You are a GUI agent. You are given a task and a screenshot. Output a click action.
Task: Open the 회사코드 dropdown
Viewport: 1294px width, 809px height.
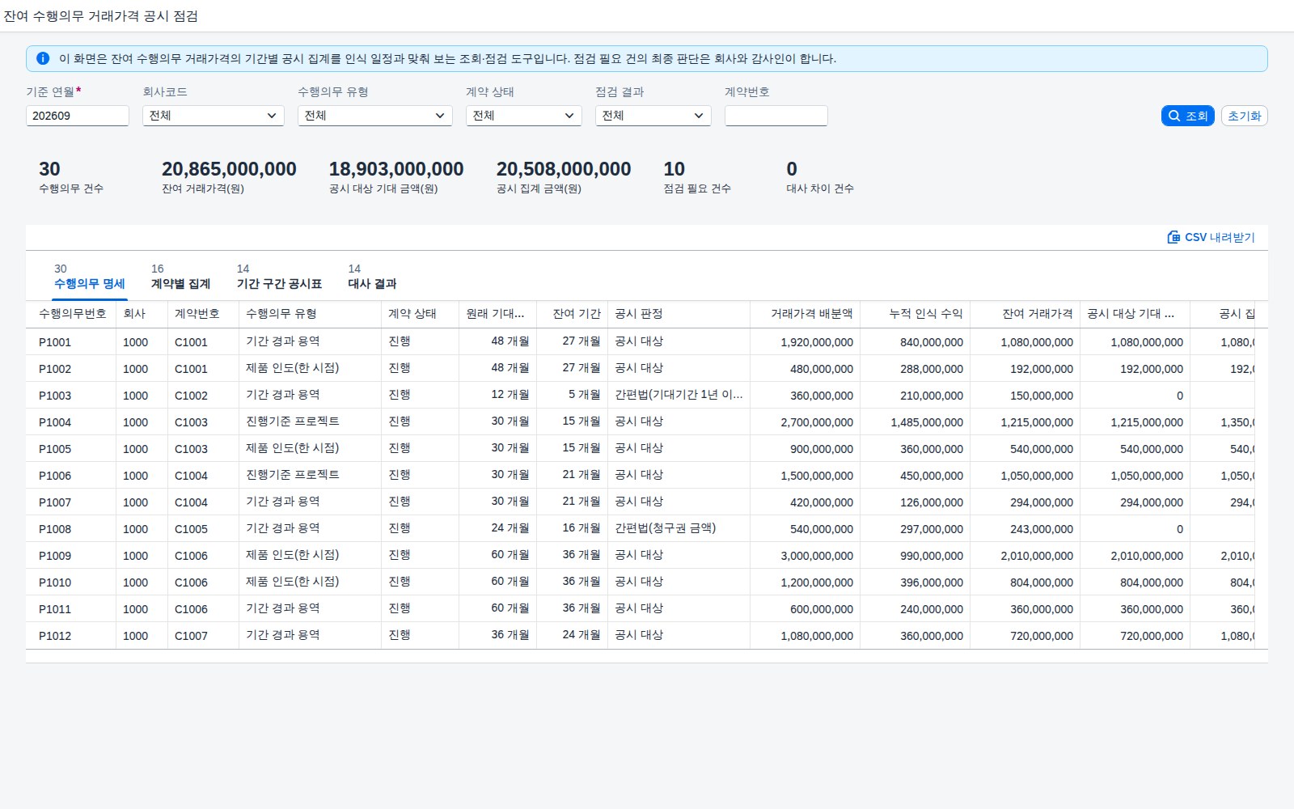pos(214,116)
